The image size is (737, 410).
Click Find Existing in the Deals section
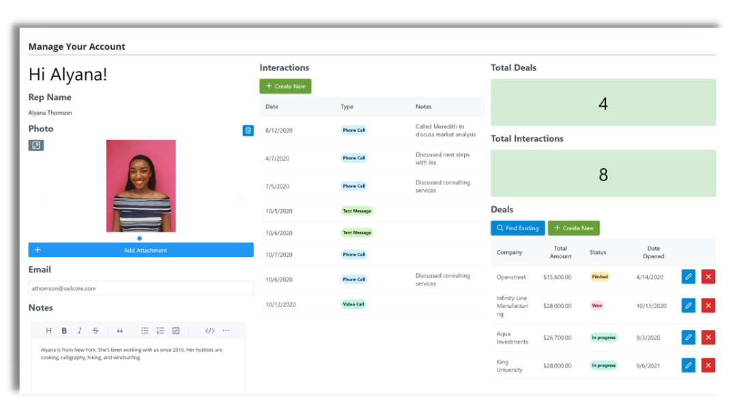click(517, 228)
